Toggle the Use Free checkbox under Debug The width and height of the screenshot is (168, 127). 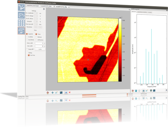tap(29, 55)
